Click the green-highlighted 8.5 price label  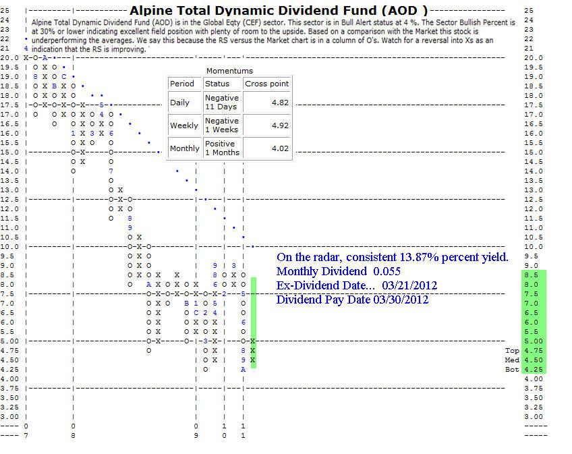tap(531, 275)
